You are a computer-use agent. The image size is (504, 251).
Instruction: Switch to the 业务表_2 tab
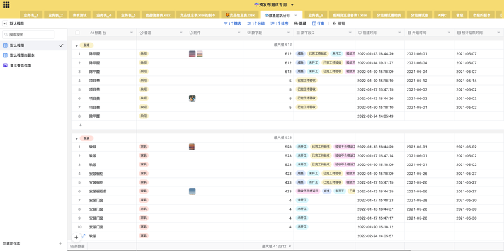55,15
